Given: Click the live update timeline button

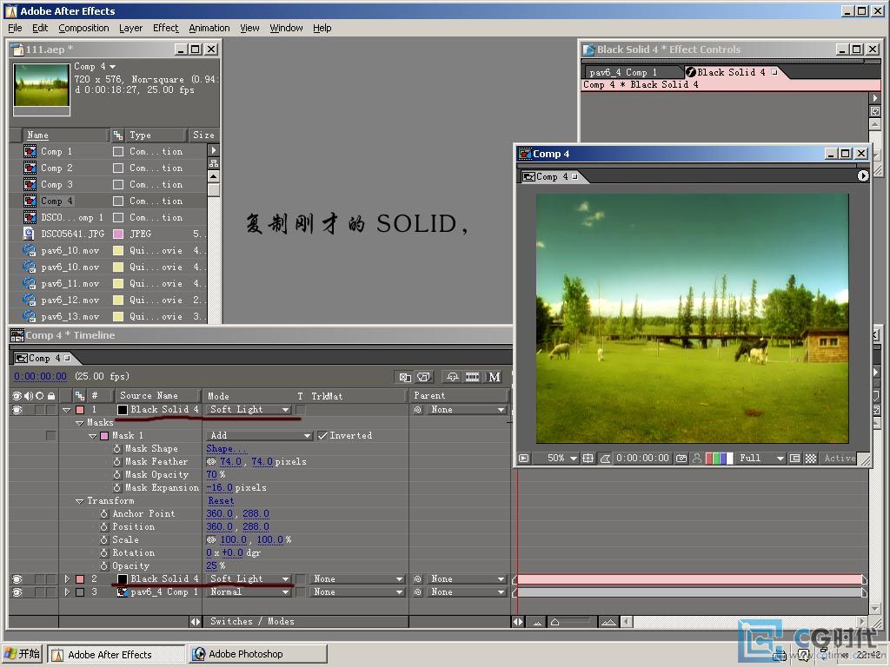Looking at the screenshot, I should pyautogui.click(x=405, y=377).
